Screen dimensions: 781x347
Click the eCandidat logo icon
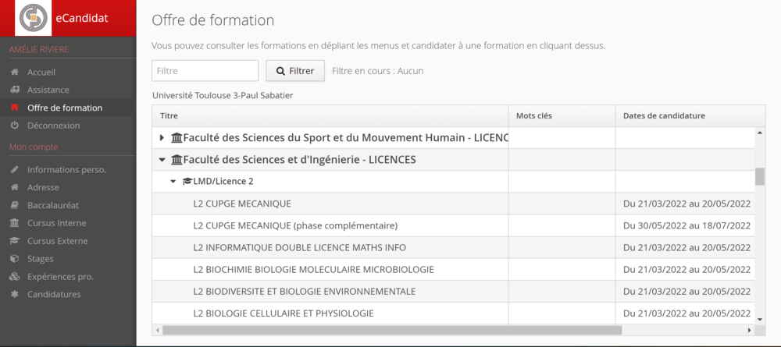(34, 18)
